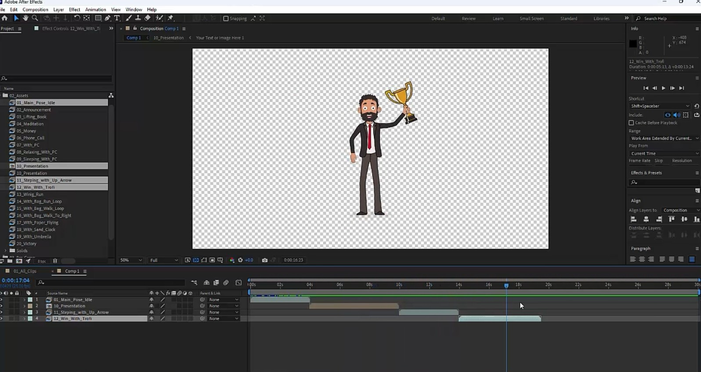Select the Type tool
This screenshot has height=372, width=701.
[x=117, y=18]
